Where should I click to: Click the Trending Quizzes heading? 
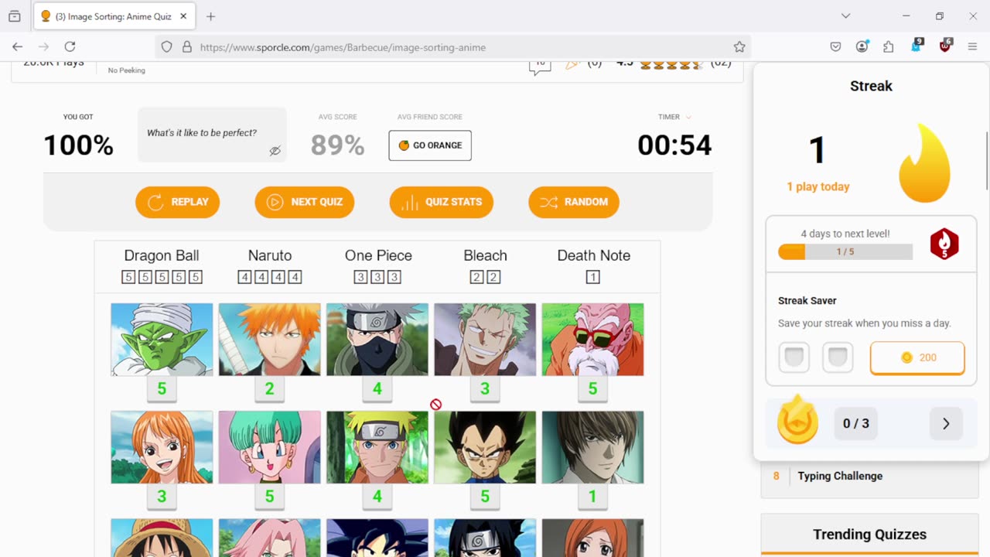click(x=869, y=535)
